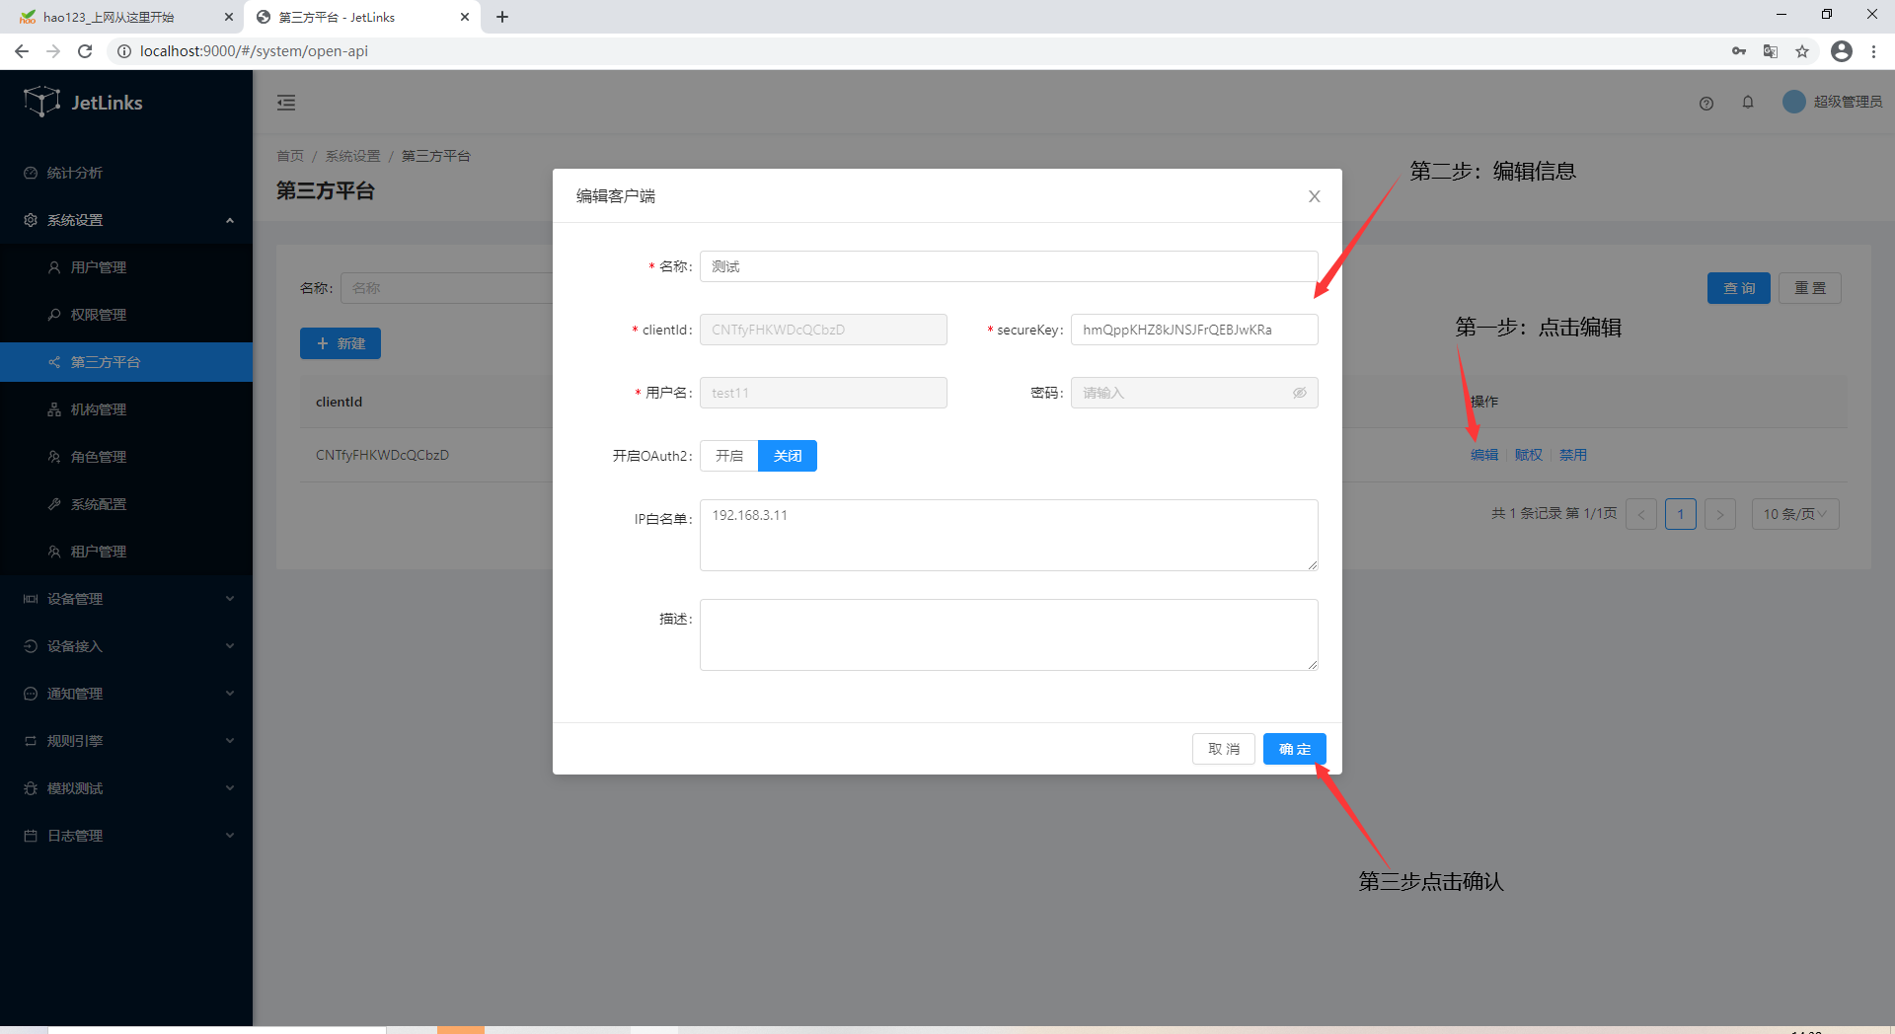Image resolution: width=1895 pixels, height=1034 pixels.
Task: Click the 系统设置 breadcrumb
Action: click(x=352, y=156)
